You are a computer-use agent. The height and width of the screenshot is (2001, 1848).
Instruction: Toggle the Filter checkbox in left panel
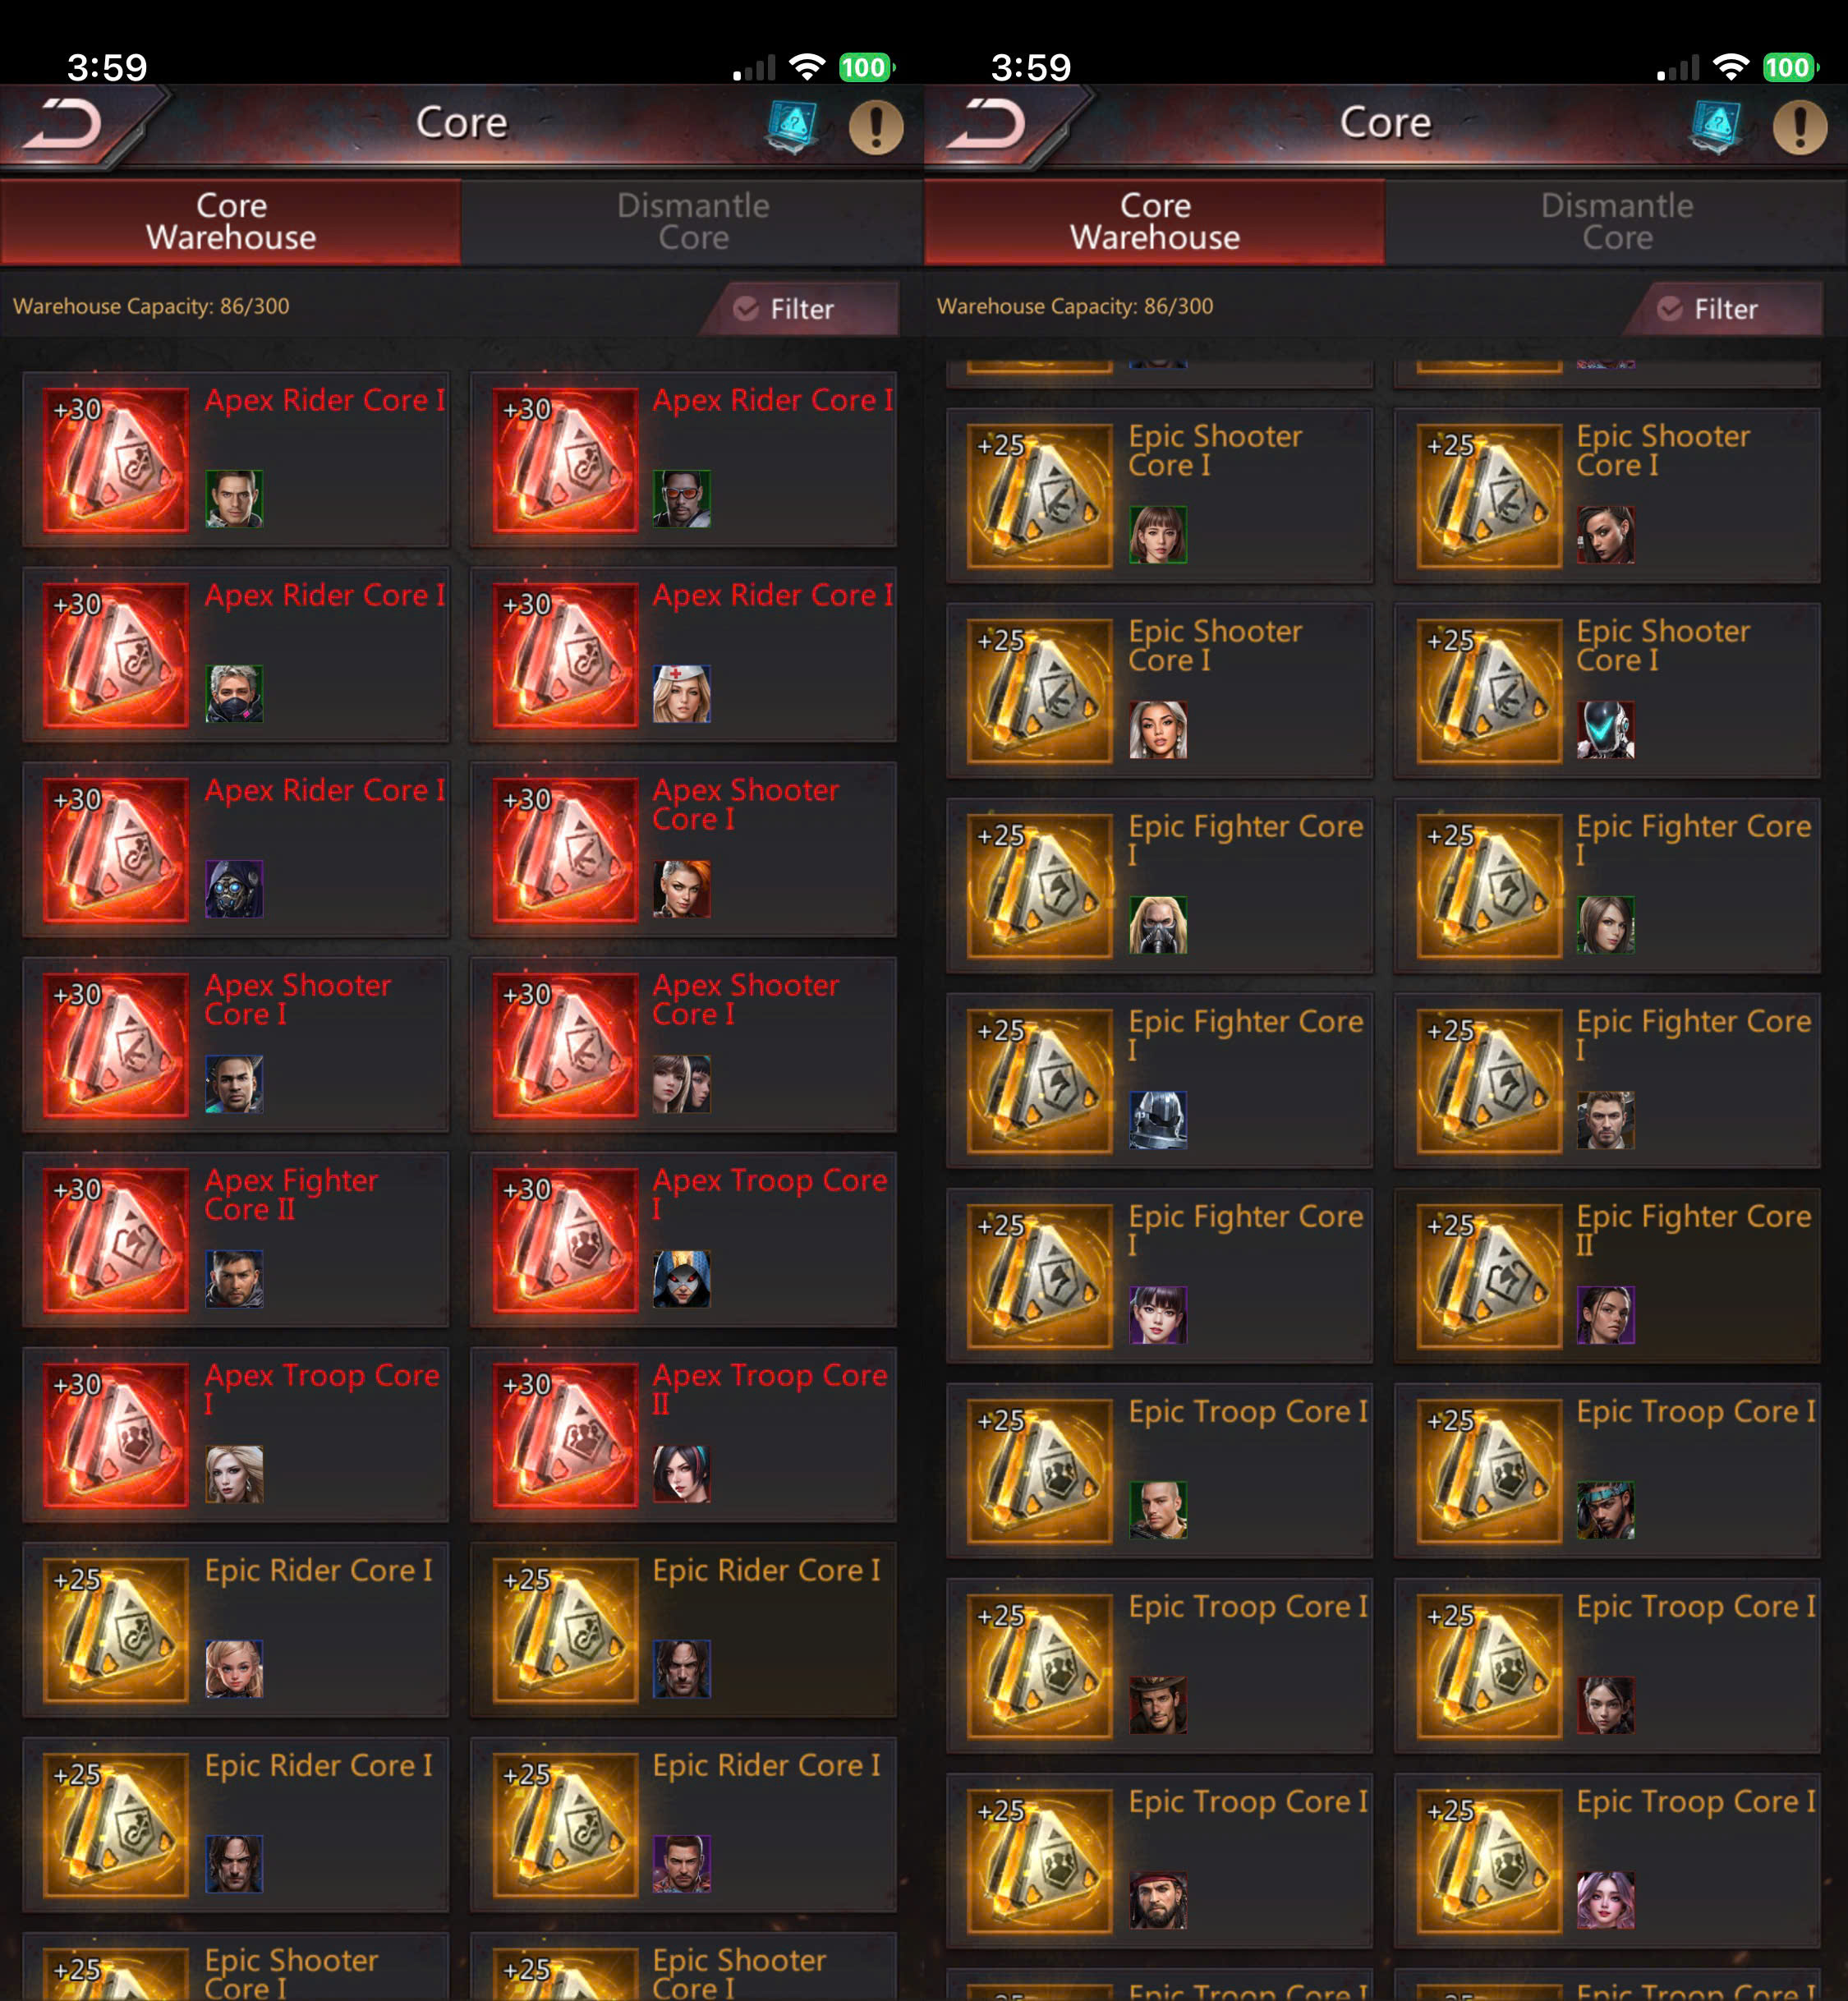[x=746, y=308]
